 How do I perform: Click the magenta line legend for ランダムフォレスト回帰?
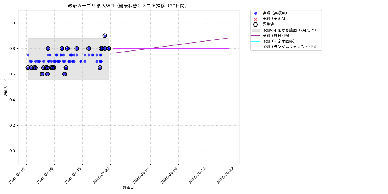pos(256,47)
